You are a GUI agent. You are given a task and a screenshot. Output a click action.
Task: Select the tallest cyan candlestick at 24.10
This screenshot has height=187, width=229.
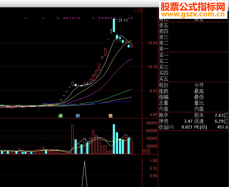click(x=114, y=25)
